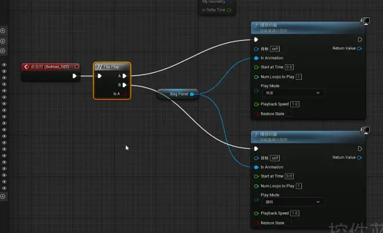Click the Bag Panel blue output pin
This screenshot has width=383, height=233.
192,94
